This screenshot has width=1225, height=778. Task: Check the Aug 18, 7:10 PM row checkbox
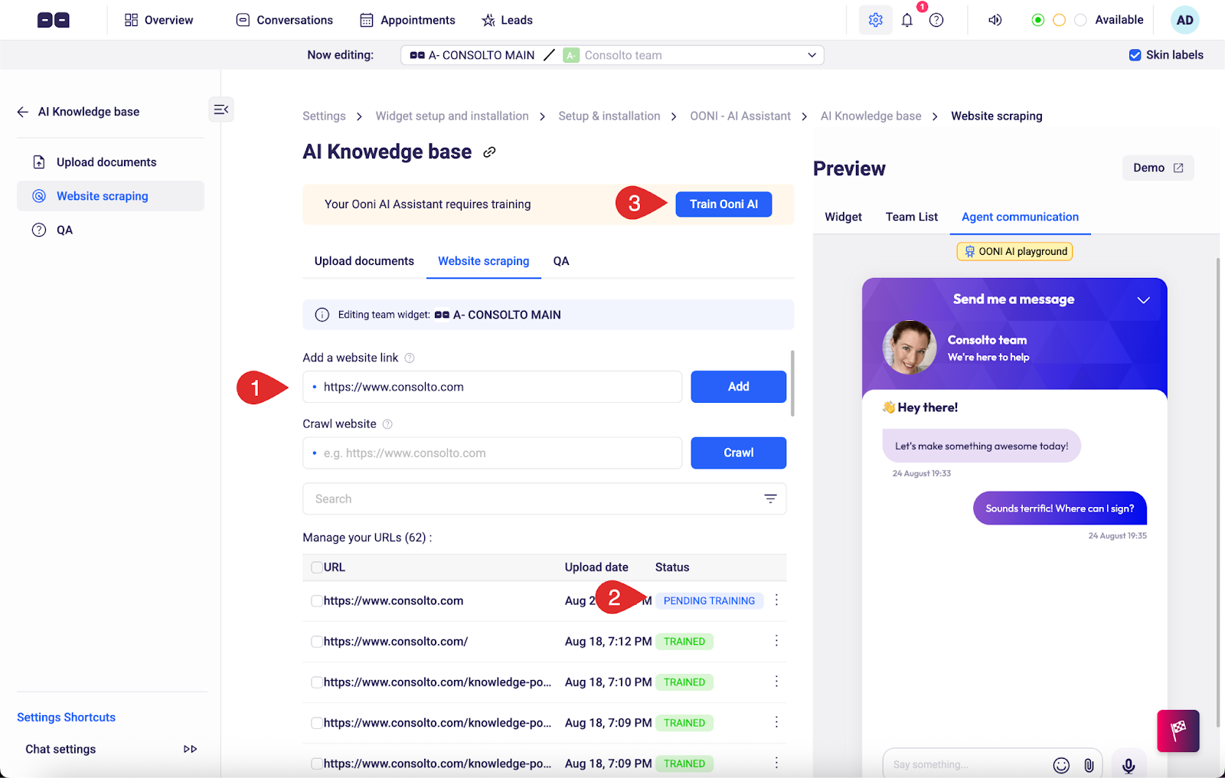pyautogui.click(x=317, y=682)
